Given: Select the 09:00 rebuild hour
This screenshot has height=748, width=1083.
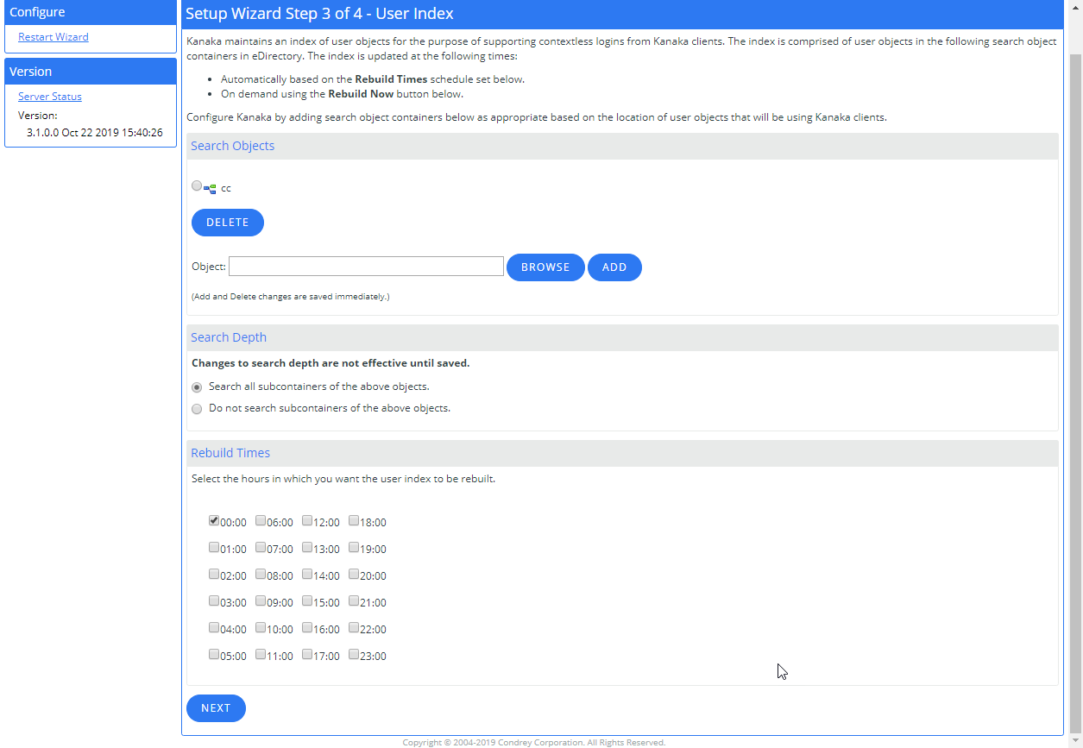Looking at the screenshot, I should tap(261, 600).
